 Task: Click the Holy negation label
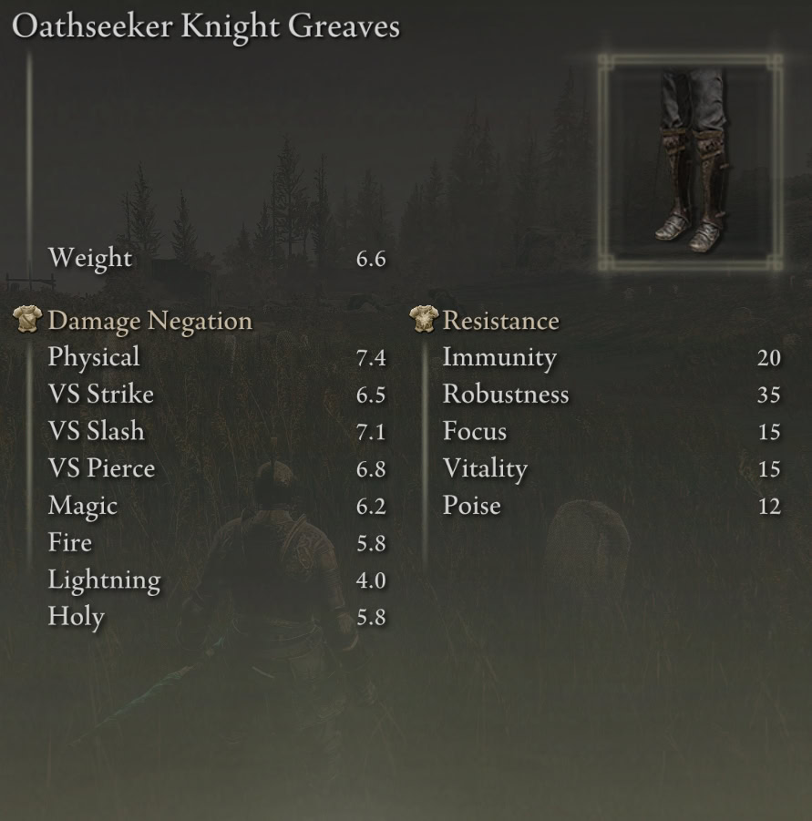[x=76, y=617]
